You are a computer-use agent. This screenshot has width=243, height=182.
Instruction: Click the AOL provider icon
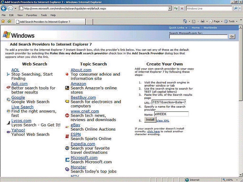click(8, 74)
